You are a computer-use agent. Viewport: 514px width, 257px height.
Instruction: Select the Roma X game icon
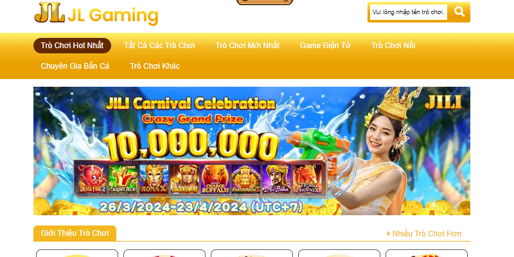154,179
